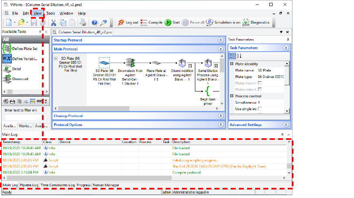This screenshot has height=198, width=354.
Task: Expand the Advanced Settings section
Action: pyautogui.click(x=286, y=125)
